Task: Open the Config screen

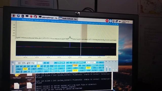Action: (x=88, y=70)
